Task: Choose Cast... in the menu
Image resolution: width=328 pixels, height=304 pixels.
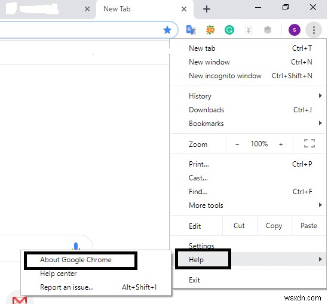Action: click(248, 178)
